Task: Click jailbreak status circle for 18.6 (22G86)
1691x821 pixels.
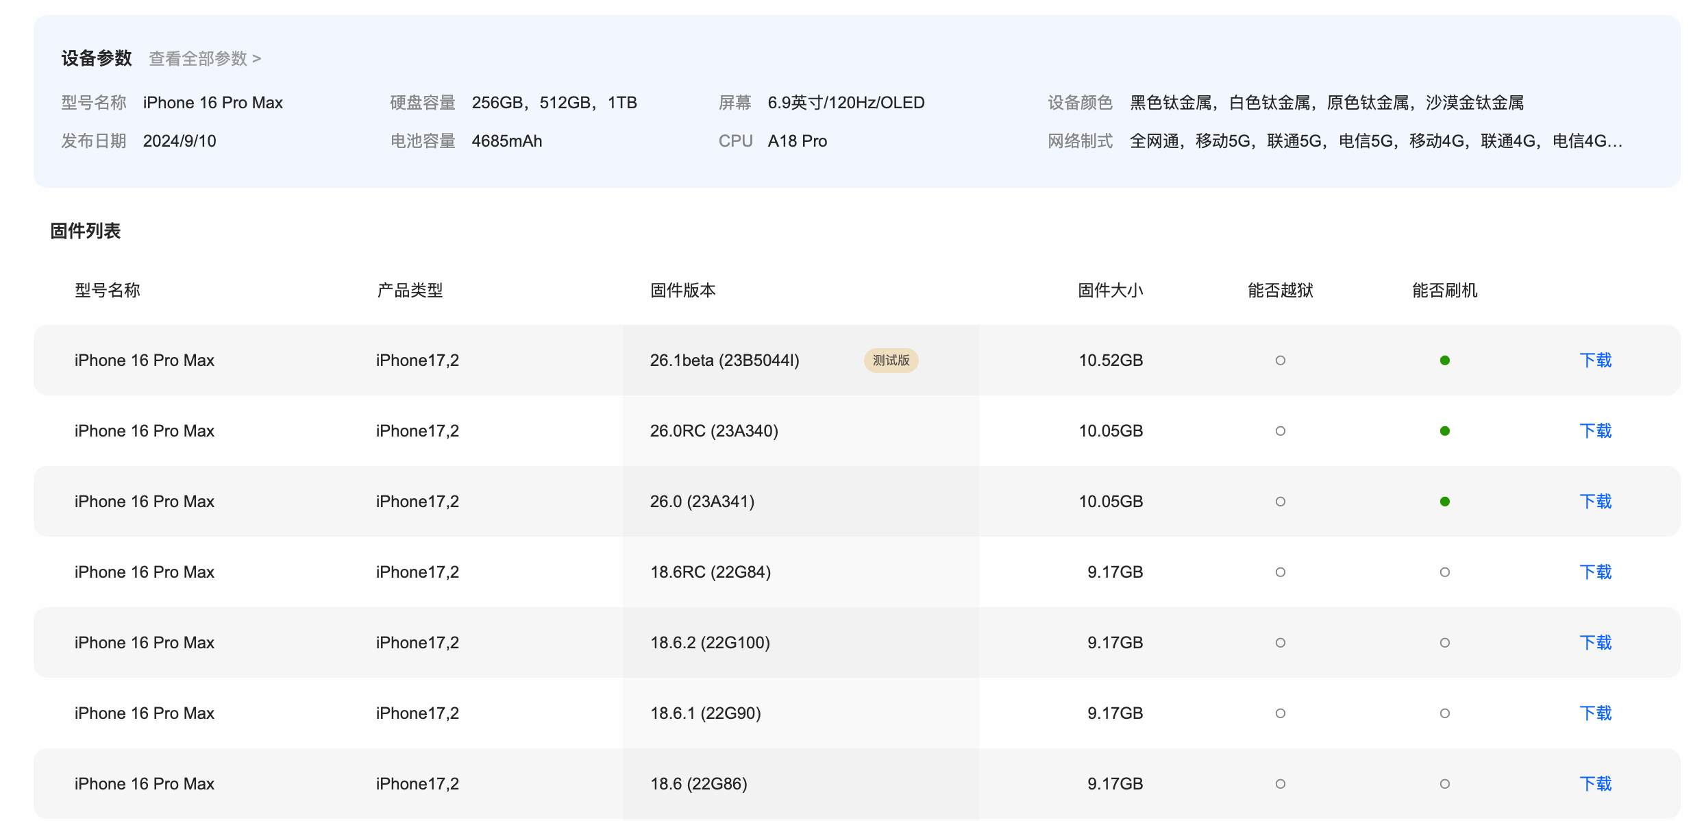Action: click(x=1280, y=784)
